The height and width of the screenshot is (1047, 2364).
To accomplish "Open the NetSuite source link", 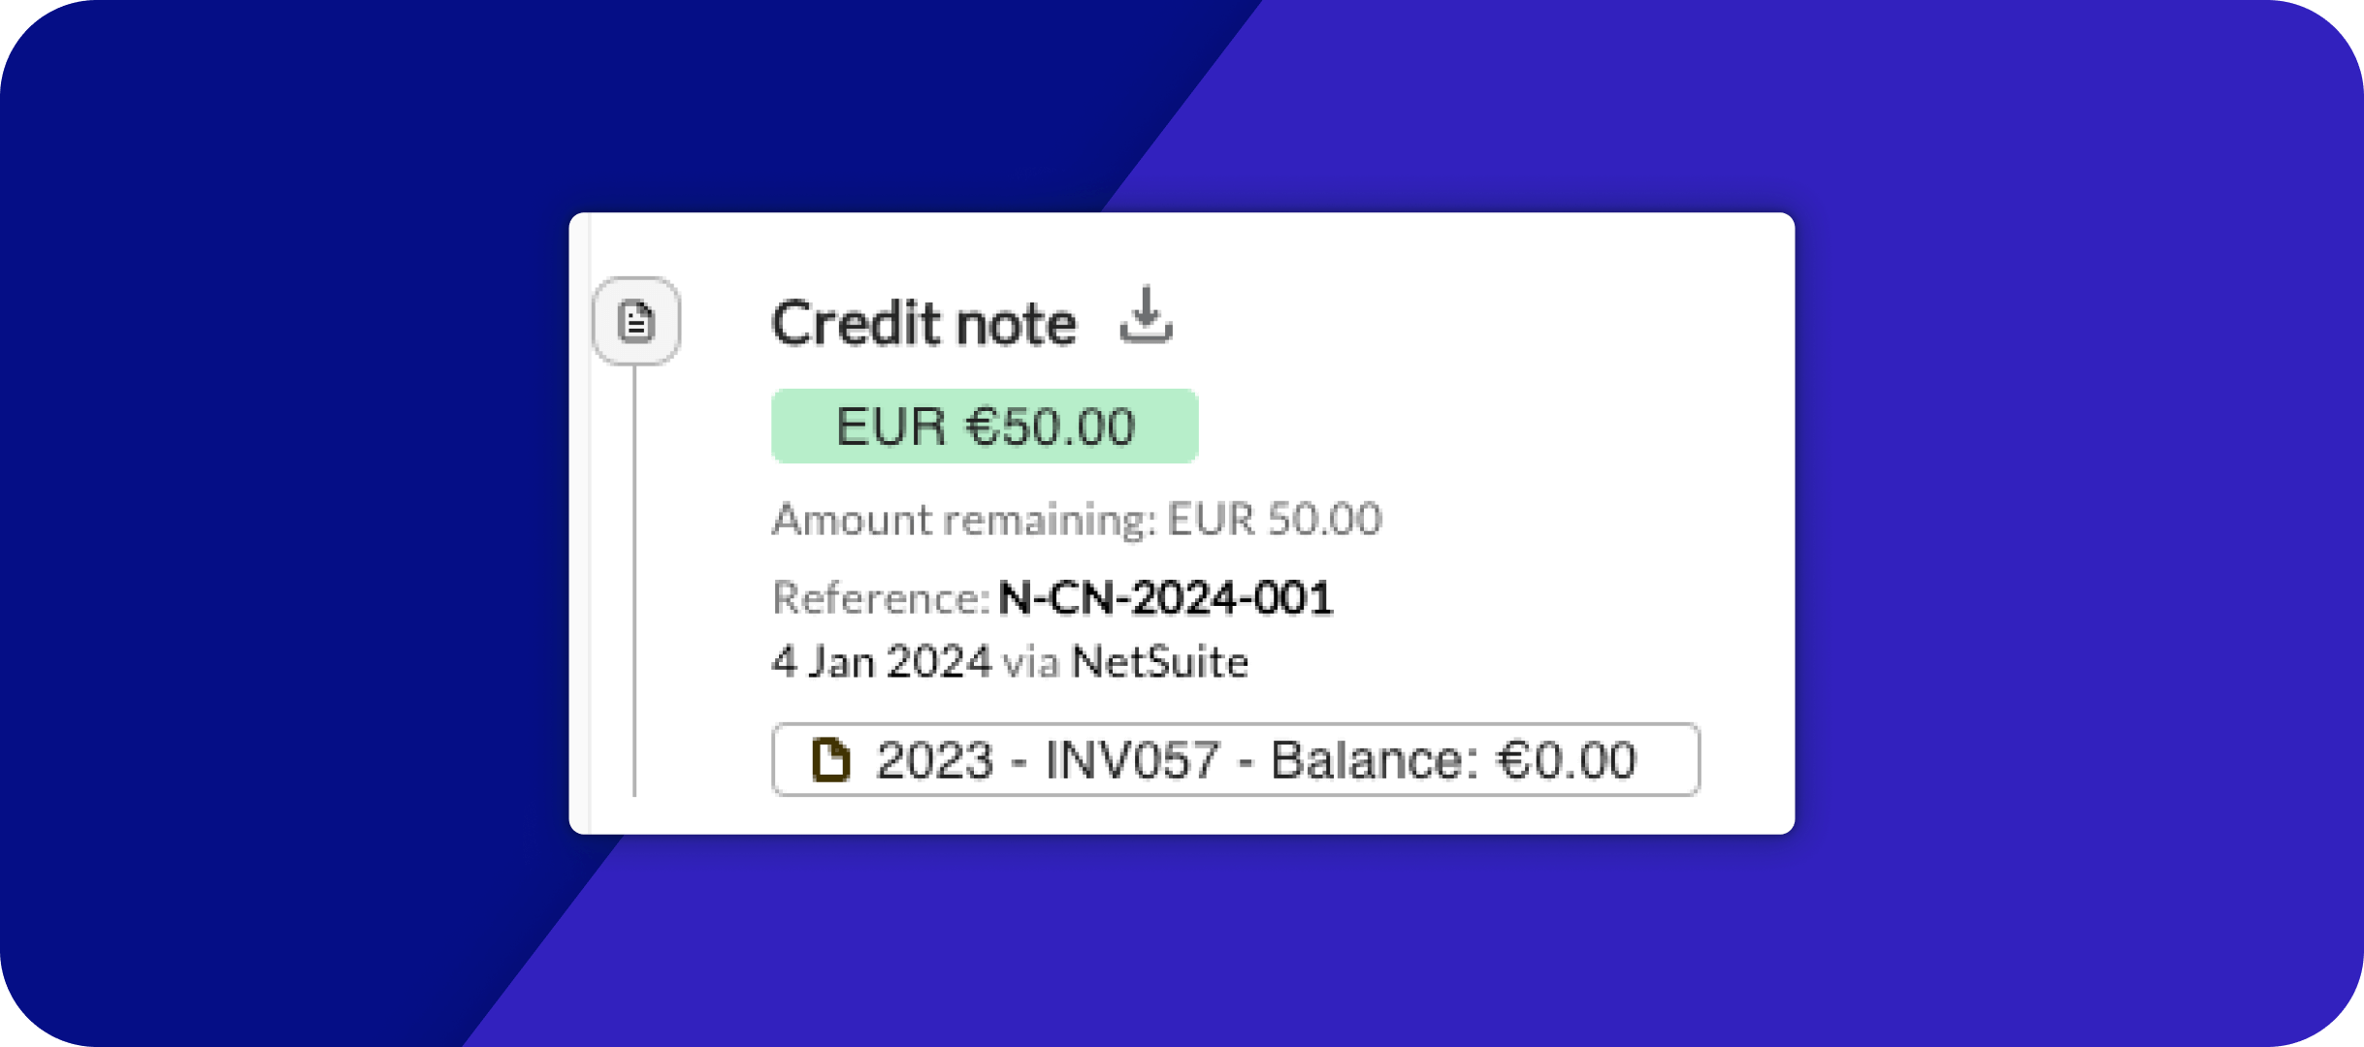I will click(1159, 662).
